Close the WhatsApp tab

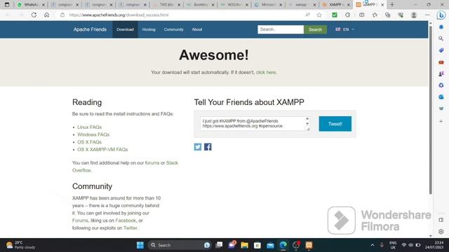43,5
